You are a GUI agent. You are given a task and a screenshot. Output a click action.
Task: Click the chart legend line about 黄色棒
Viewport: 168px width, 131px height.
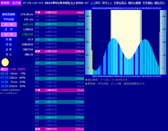click(116, 84)
